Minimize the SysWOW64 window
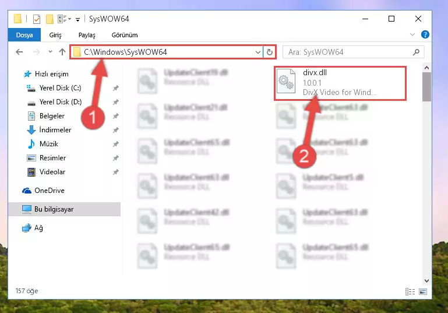The height and width of the screenshot is (313, 448). 365,19
